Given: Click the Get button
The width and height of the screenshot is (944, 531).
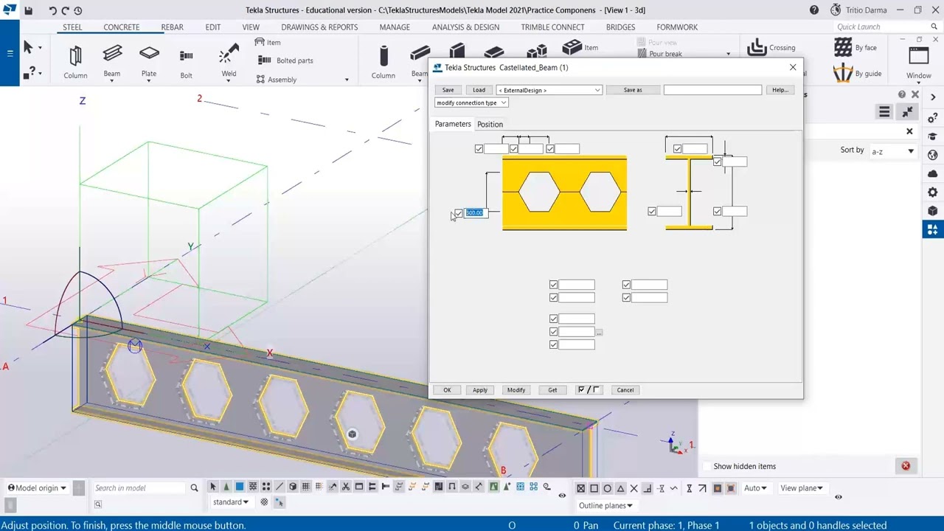Looking at the screenshot, I should pyautogui.click(x=552, y=390).
